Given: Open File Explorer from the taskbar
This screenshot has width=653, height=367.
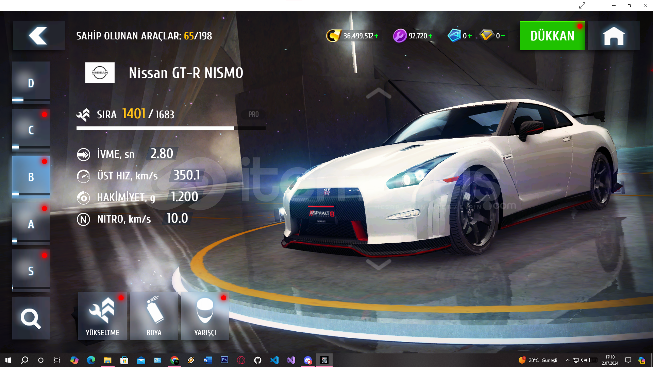Looking at the screenshot, I should click(107, 360).
